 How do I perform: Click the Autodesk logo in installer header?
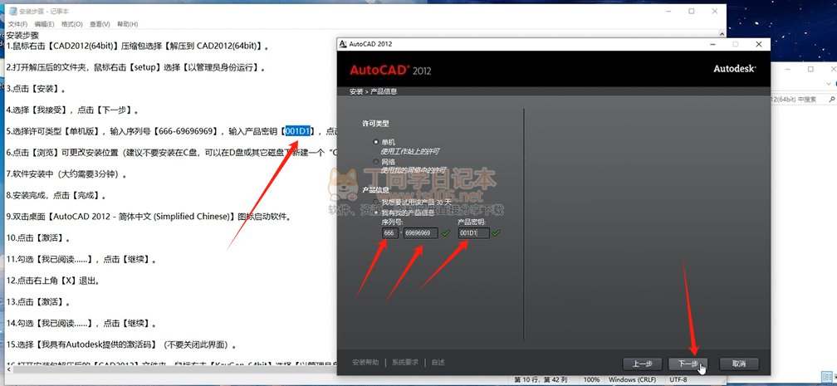[735, 69]
